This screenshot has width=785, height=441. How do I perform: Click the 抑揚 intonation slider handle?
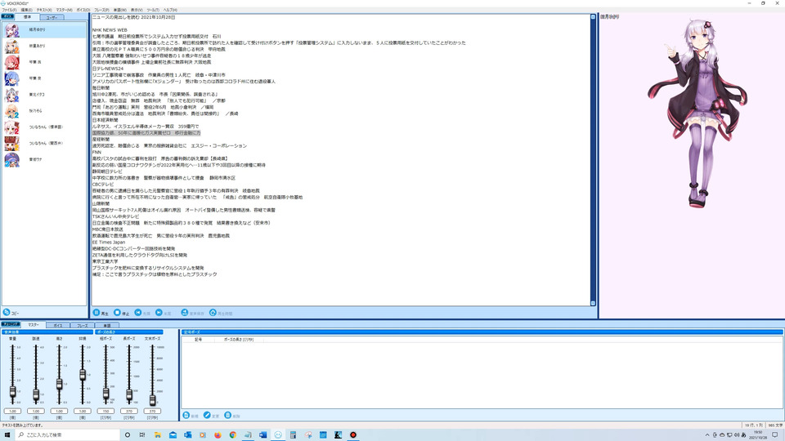click(83, 375)
